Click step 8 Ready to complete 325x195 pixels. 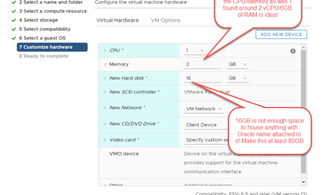click(x=44, y=56)
